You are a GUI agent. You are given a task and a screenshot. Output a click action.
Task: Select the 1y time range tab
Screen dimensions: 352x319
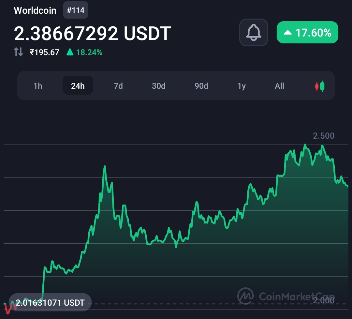242,86
